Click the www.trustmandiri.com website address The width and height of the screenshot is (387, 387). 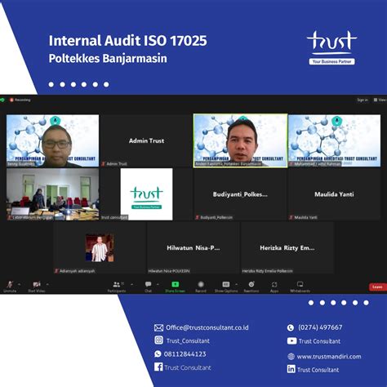point(329,357)
